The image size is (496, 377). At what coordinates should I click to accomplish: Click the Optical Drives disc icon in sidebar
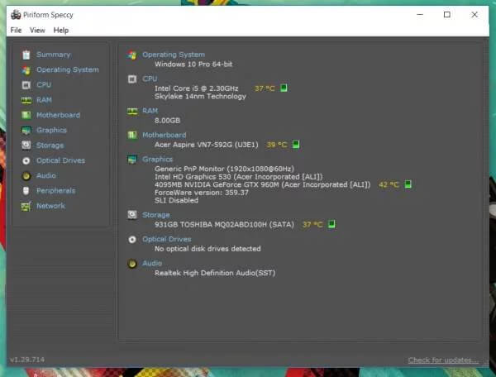pyautogui.click(x=26, y=160)
